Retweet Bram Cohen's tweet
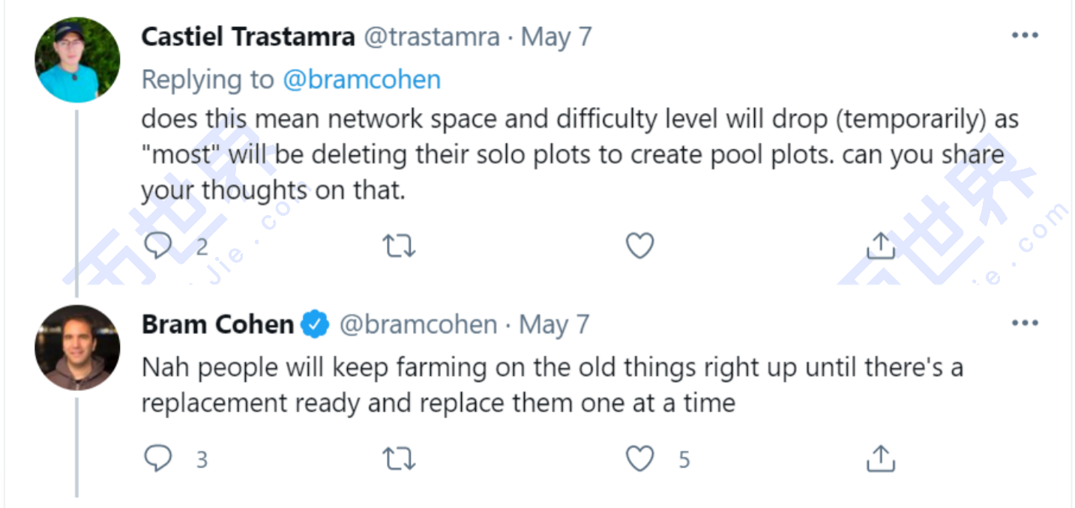 [x=400, y=459]
